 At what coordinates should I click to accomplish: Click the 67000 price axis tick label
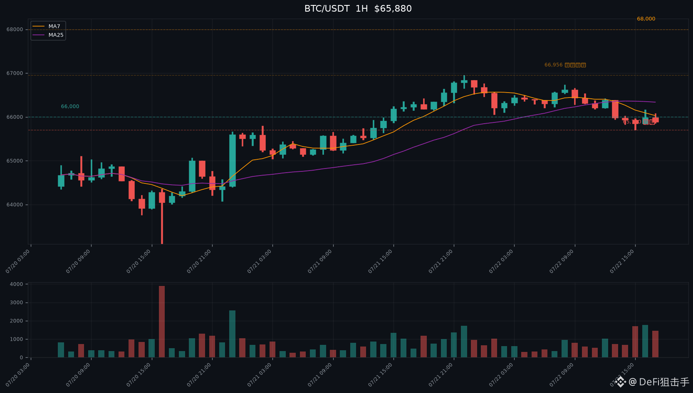pyautogui.click(x=15, y=73)
